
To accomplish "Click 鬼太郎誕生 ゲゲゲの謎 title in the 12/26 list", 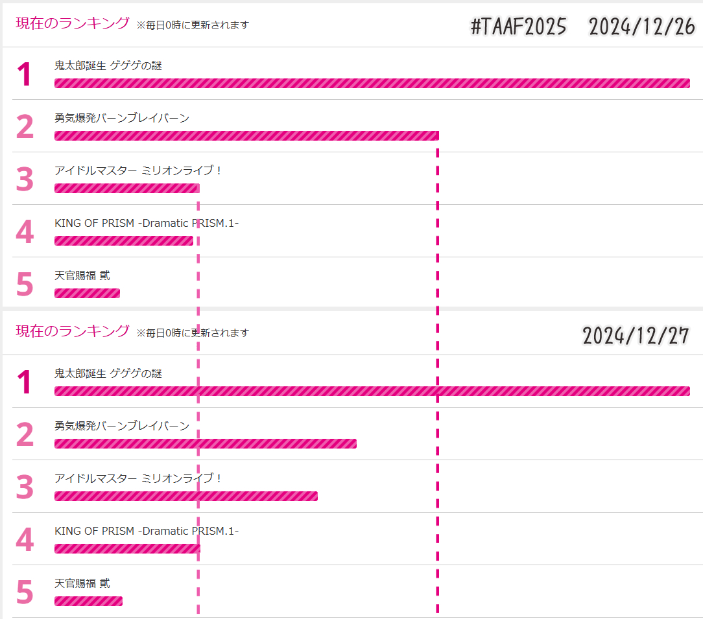I will (108, 65).
